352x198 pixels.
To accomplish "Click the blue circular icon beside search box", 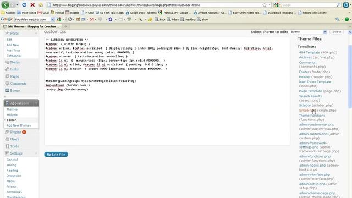I will tap(346, 5).
